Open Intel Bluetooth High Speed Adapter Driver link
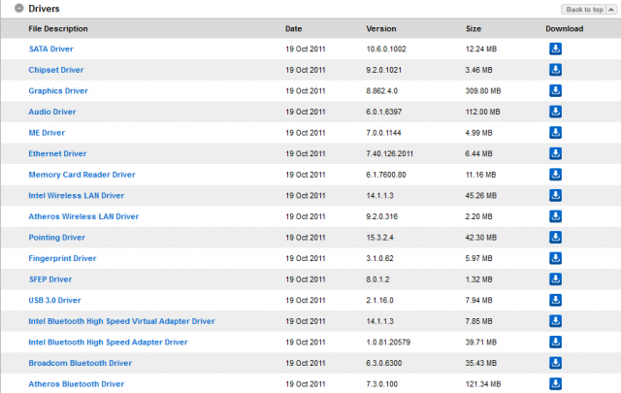 pyautogui.click(x=108, y=342)
